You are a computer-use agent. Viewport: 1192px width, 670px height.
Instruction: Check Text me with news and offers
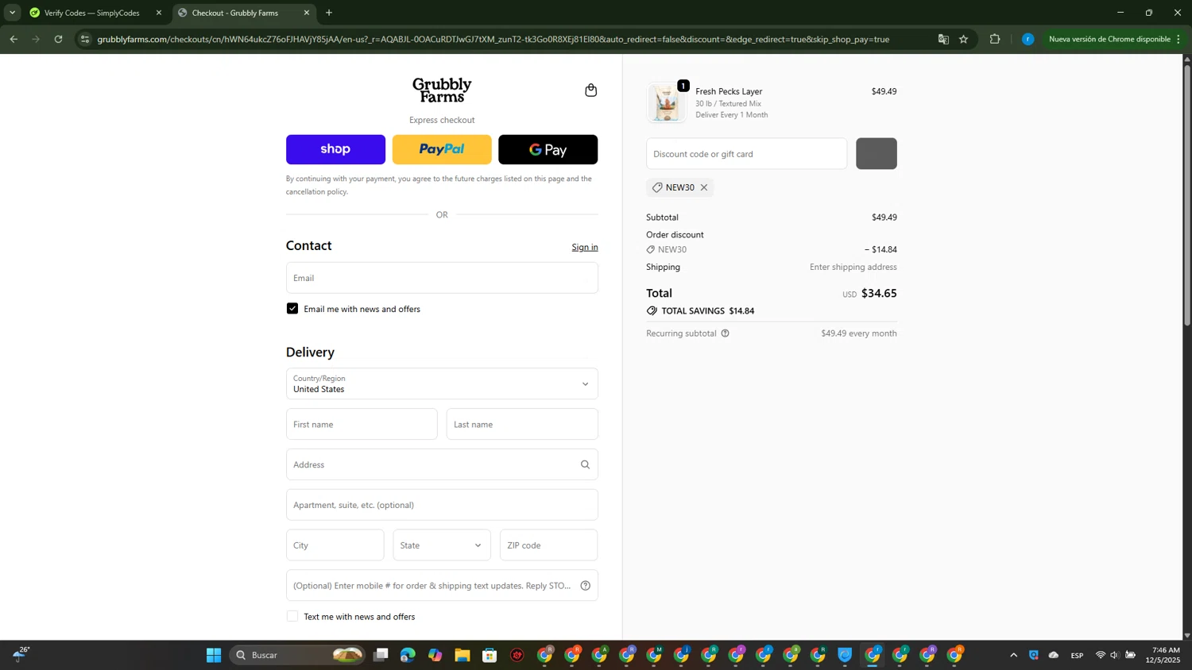click(292, 617)
